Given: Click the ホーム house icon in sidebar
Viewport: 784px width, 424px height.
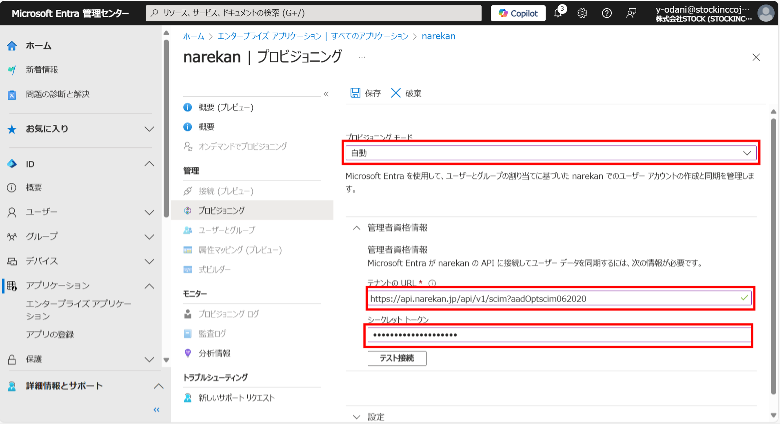Looking at the screenshot, I should [12, 46].
